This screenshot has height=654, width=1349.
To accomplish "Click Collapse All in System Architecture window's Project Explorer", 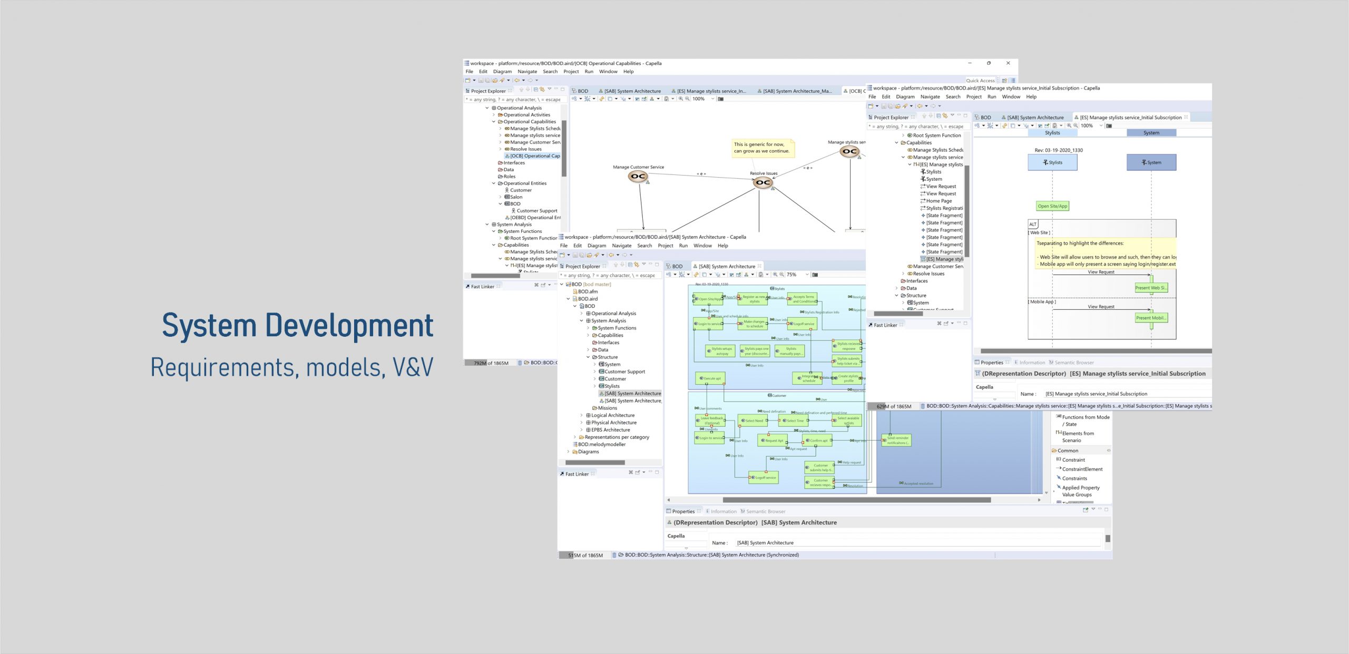I will coord(630,265).
